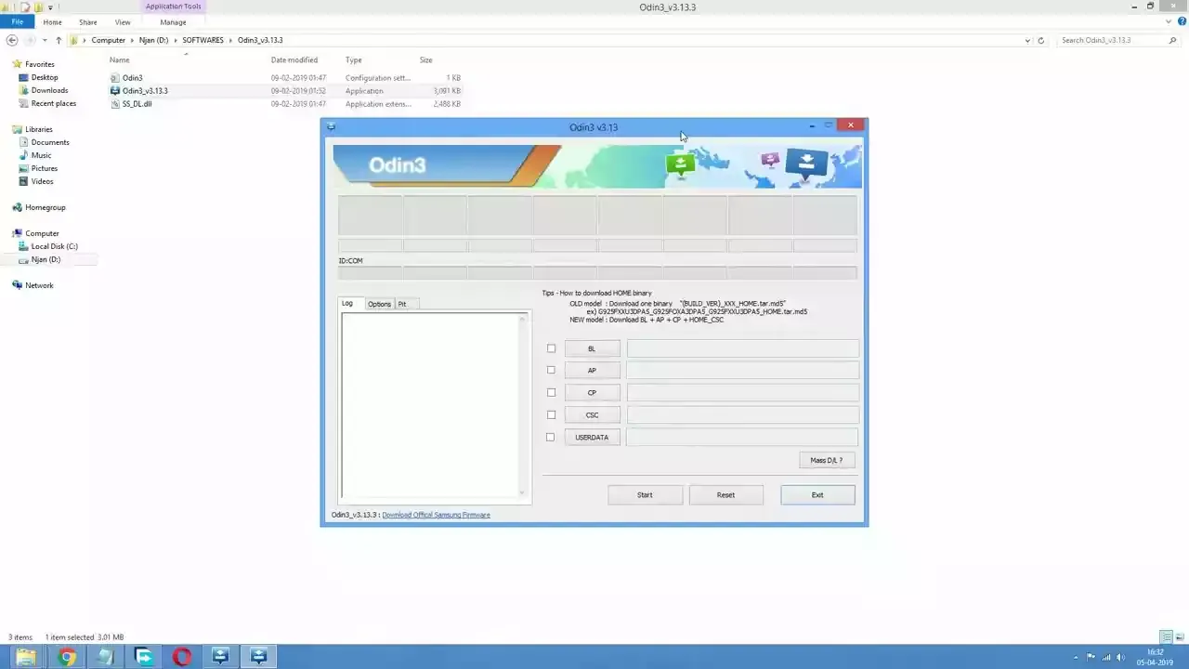1189x669 pixels.
Task: Sort files by Date modified column
Action: (x=294, y=59)
